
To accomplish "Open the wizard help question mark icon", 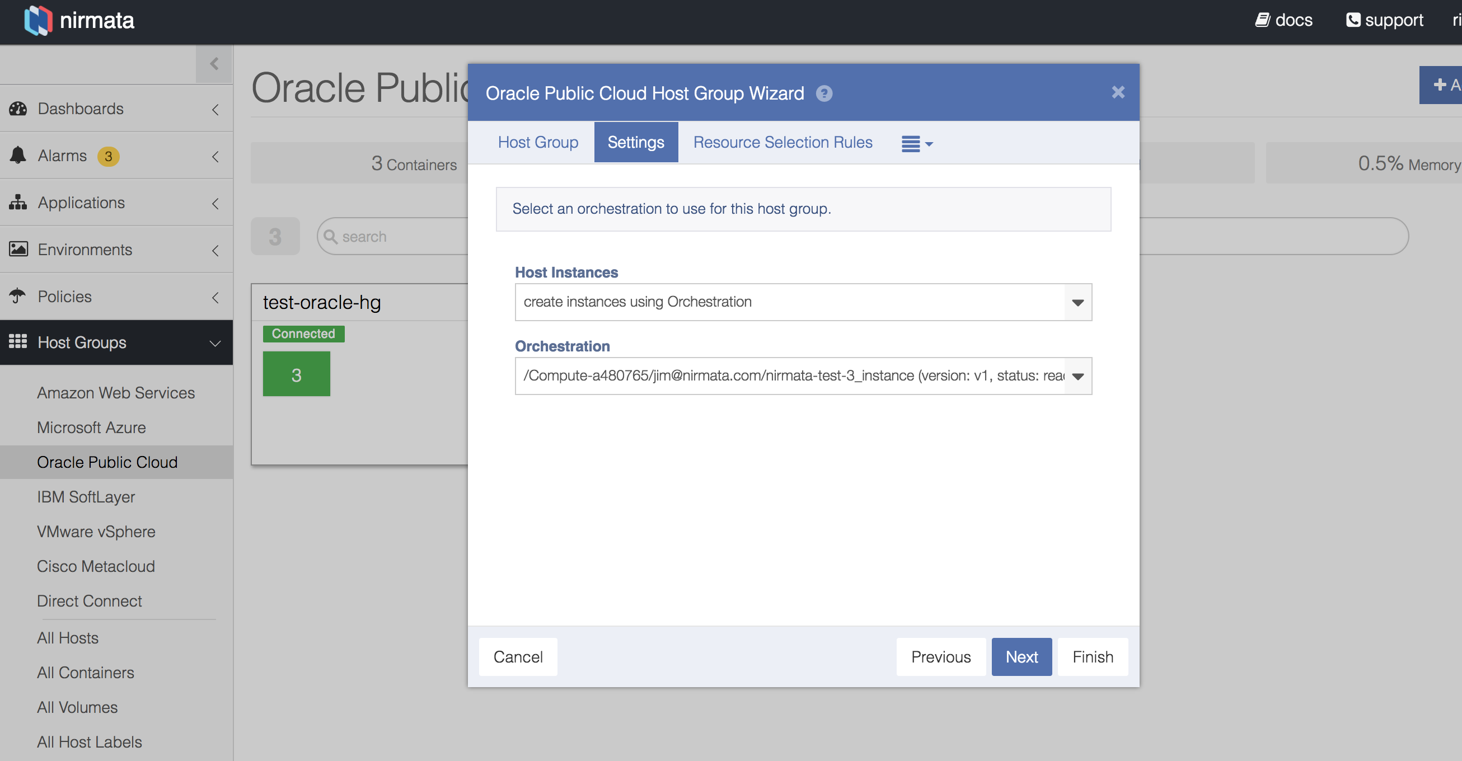I will (x=824, y=93).
